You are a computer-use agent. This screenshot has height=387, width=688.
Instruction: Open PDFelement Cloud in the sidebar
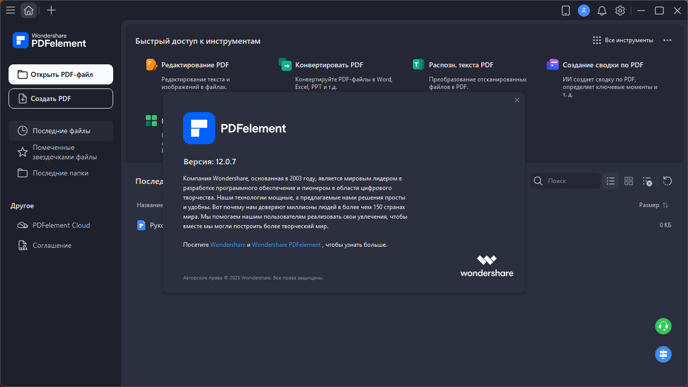click(61, 225)
